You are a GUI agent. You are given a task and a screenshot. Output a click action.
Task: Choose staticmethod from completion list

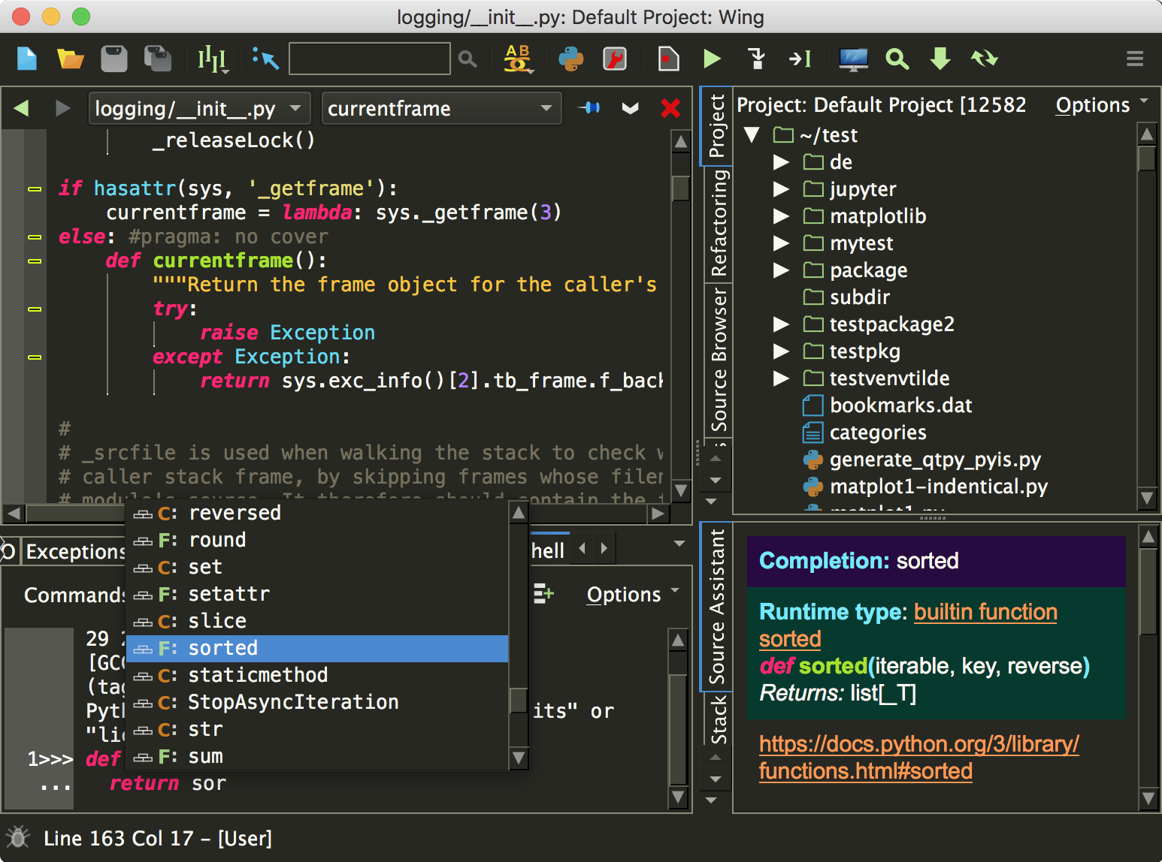[317, 675]
